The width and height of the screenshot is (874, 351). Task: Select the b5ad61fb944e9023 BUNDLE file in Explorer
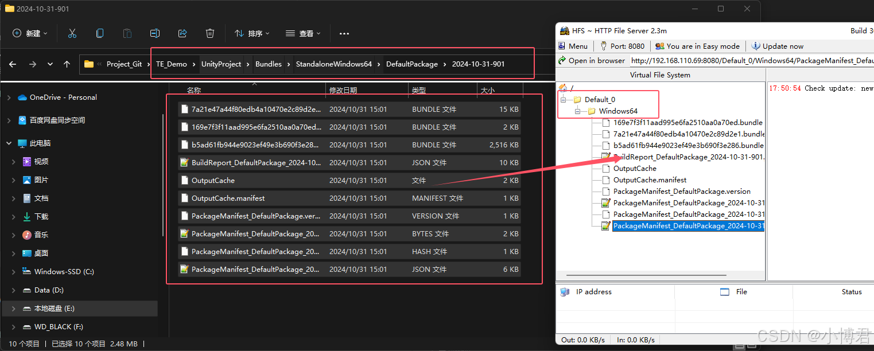coord(349,145)
